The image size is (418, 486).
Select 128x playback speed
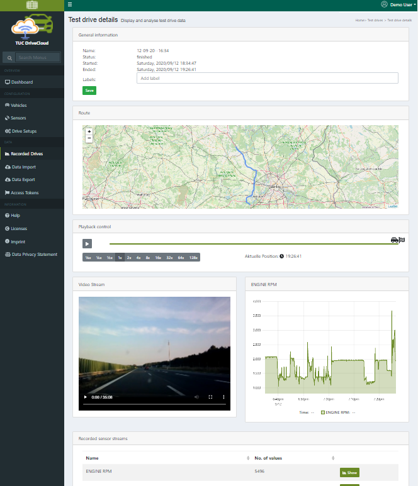[194, 257]
